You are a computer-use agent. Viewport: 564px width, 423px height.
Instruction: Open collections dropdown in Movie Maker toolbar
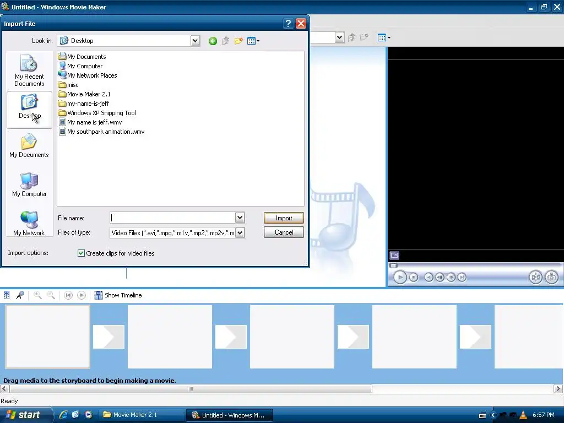pyautogui.click(x=339, y=37)
